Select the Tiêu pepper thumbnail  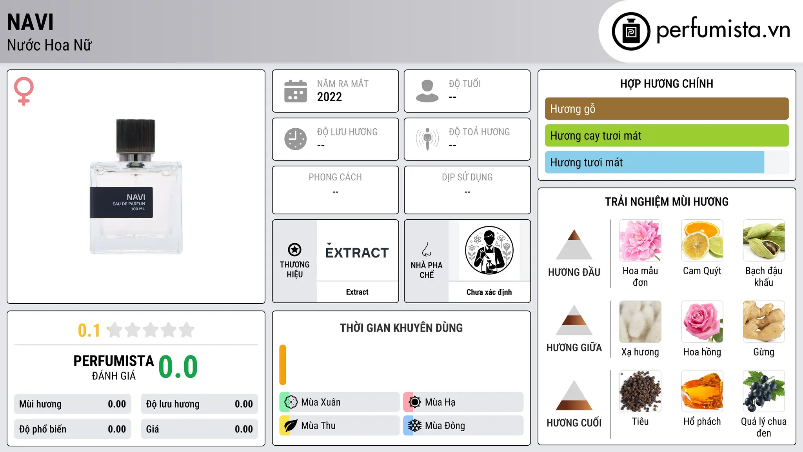tap(640, 391)
